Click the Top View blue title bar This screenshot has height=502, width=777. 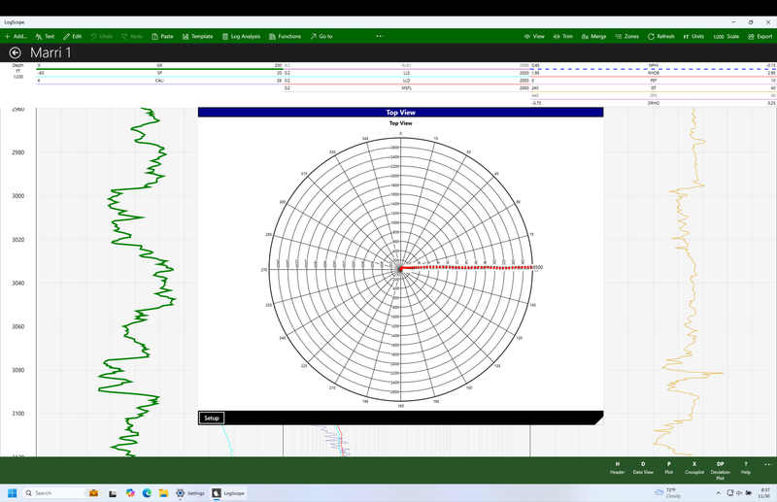400,113
